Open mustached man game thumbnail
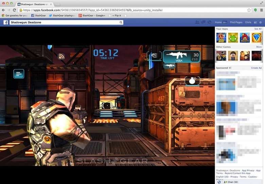This screenshot has height=184, width=265. 233,56
